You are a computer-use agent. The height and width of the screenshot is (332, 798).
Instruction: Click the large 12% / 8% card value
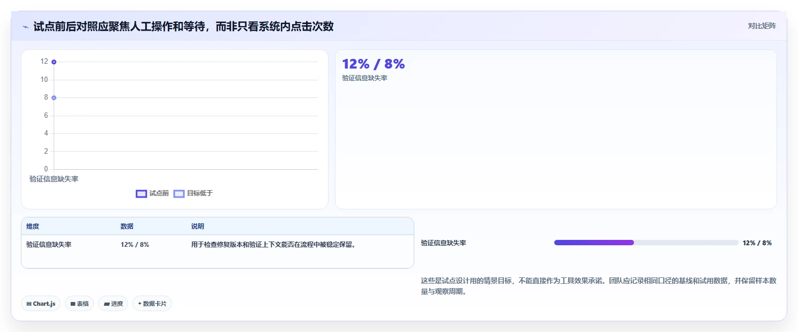pyautogui.click(x=374, y=64)
